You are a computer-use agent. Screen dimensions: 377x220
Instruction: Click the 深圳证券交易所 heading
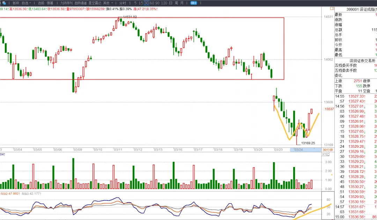tap(362, 61)
